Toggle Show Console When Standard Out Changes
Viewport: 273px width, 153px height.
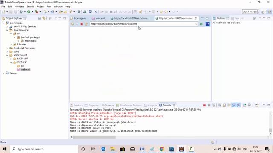pyautogui.click(x=234, y=105)
